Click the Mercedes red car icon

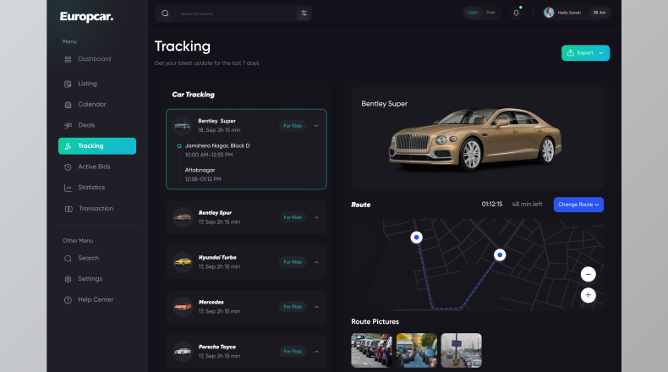pos(182,306)
